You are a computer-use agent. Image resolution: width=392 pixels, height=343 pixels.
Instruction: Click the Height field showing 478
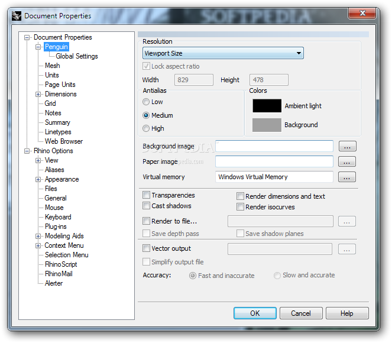269,80
